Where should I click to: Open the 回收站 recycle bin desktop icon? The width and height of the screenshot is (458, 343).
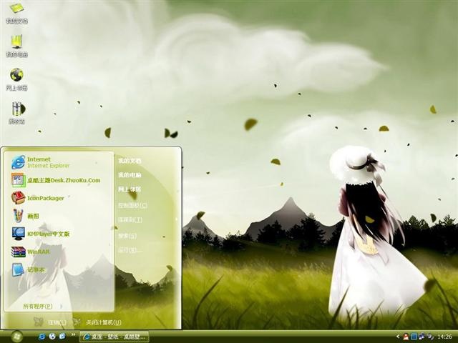tap(16, 113)
